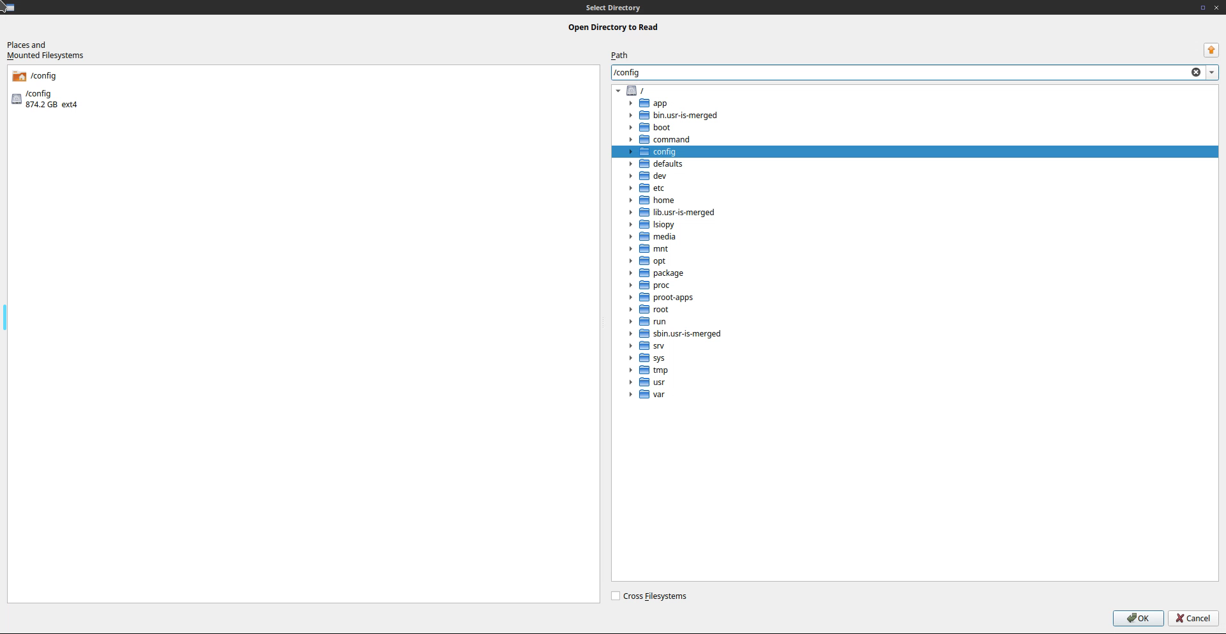Click the folder icon beside proot-apps
Viewport: 1226px width, 634px height.
644,298
